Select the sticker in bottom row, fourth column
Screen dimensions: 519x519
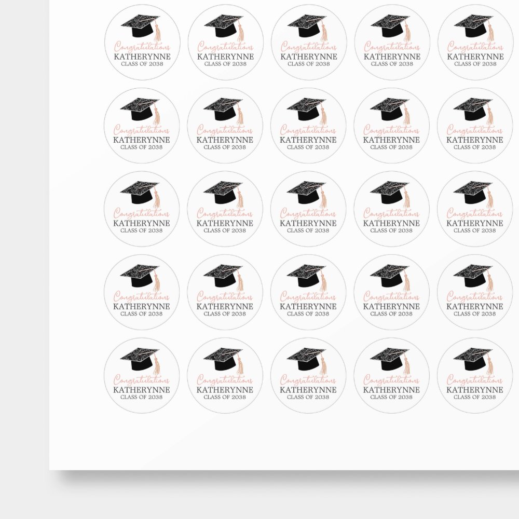392,376
